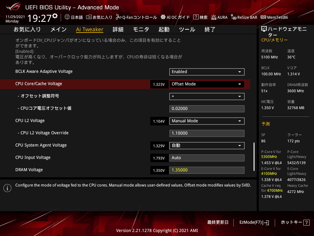Open the AI OC guide icon
Screen dimensions: 314x236
point(163,17)
